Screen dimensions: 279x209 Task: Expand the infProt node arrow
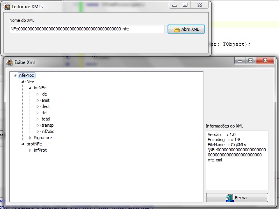pos(30,150)
